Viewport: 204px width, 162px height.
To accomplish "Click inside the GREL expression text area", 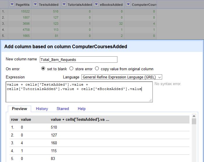I will pyautogui.click(x=79, y=92).
